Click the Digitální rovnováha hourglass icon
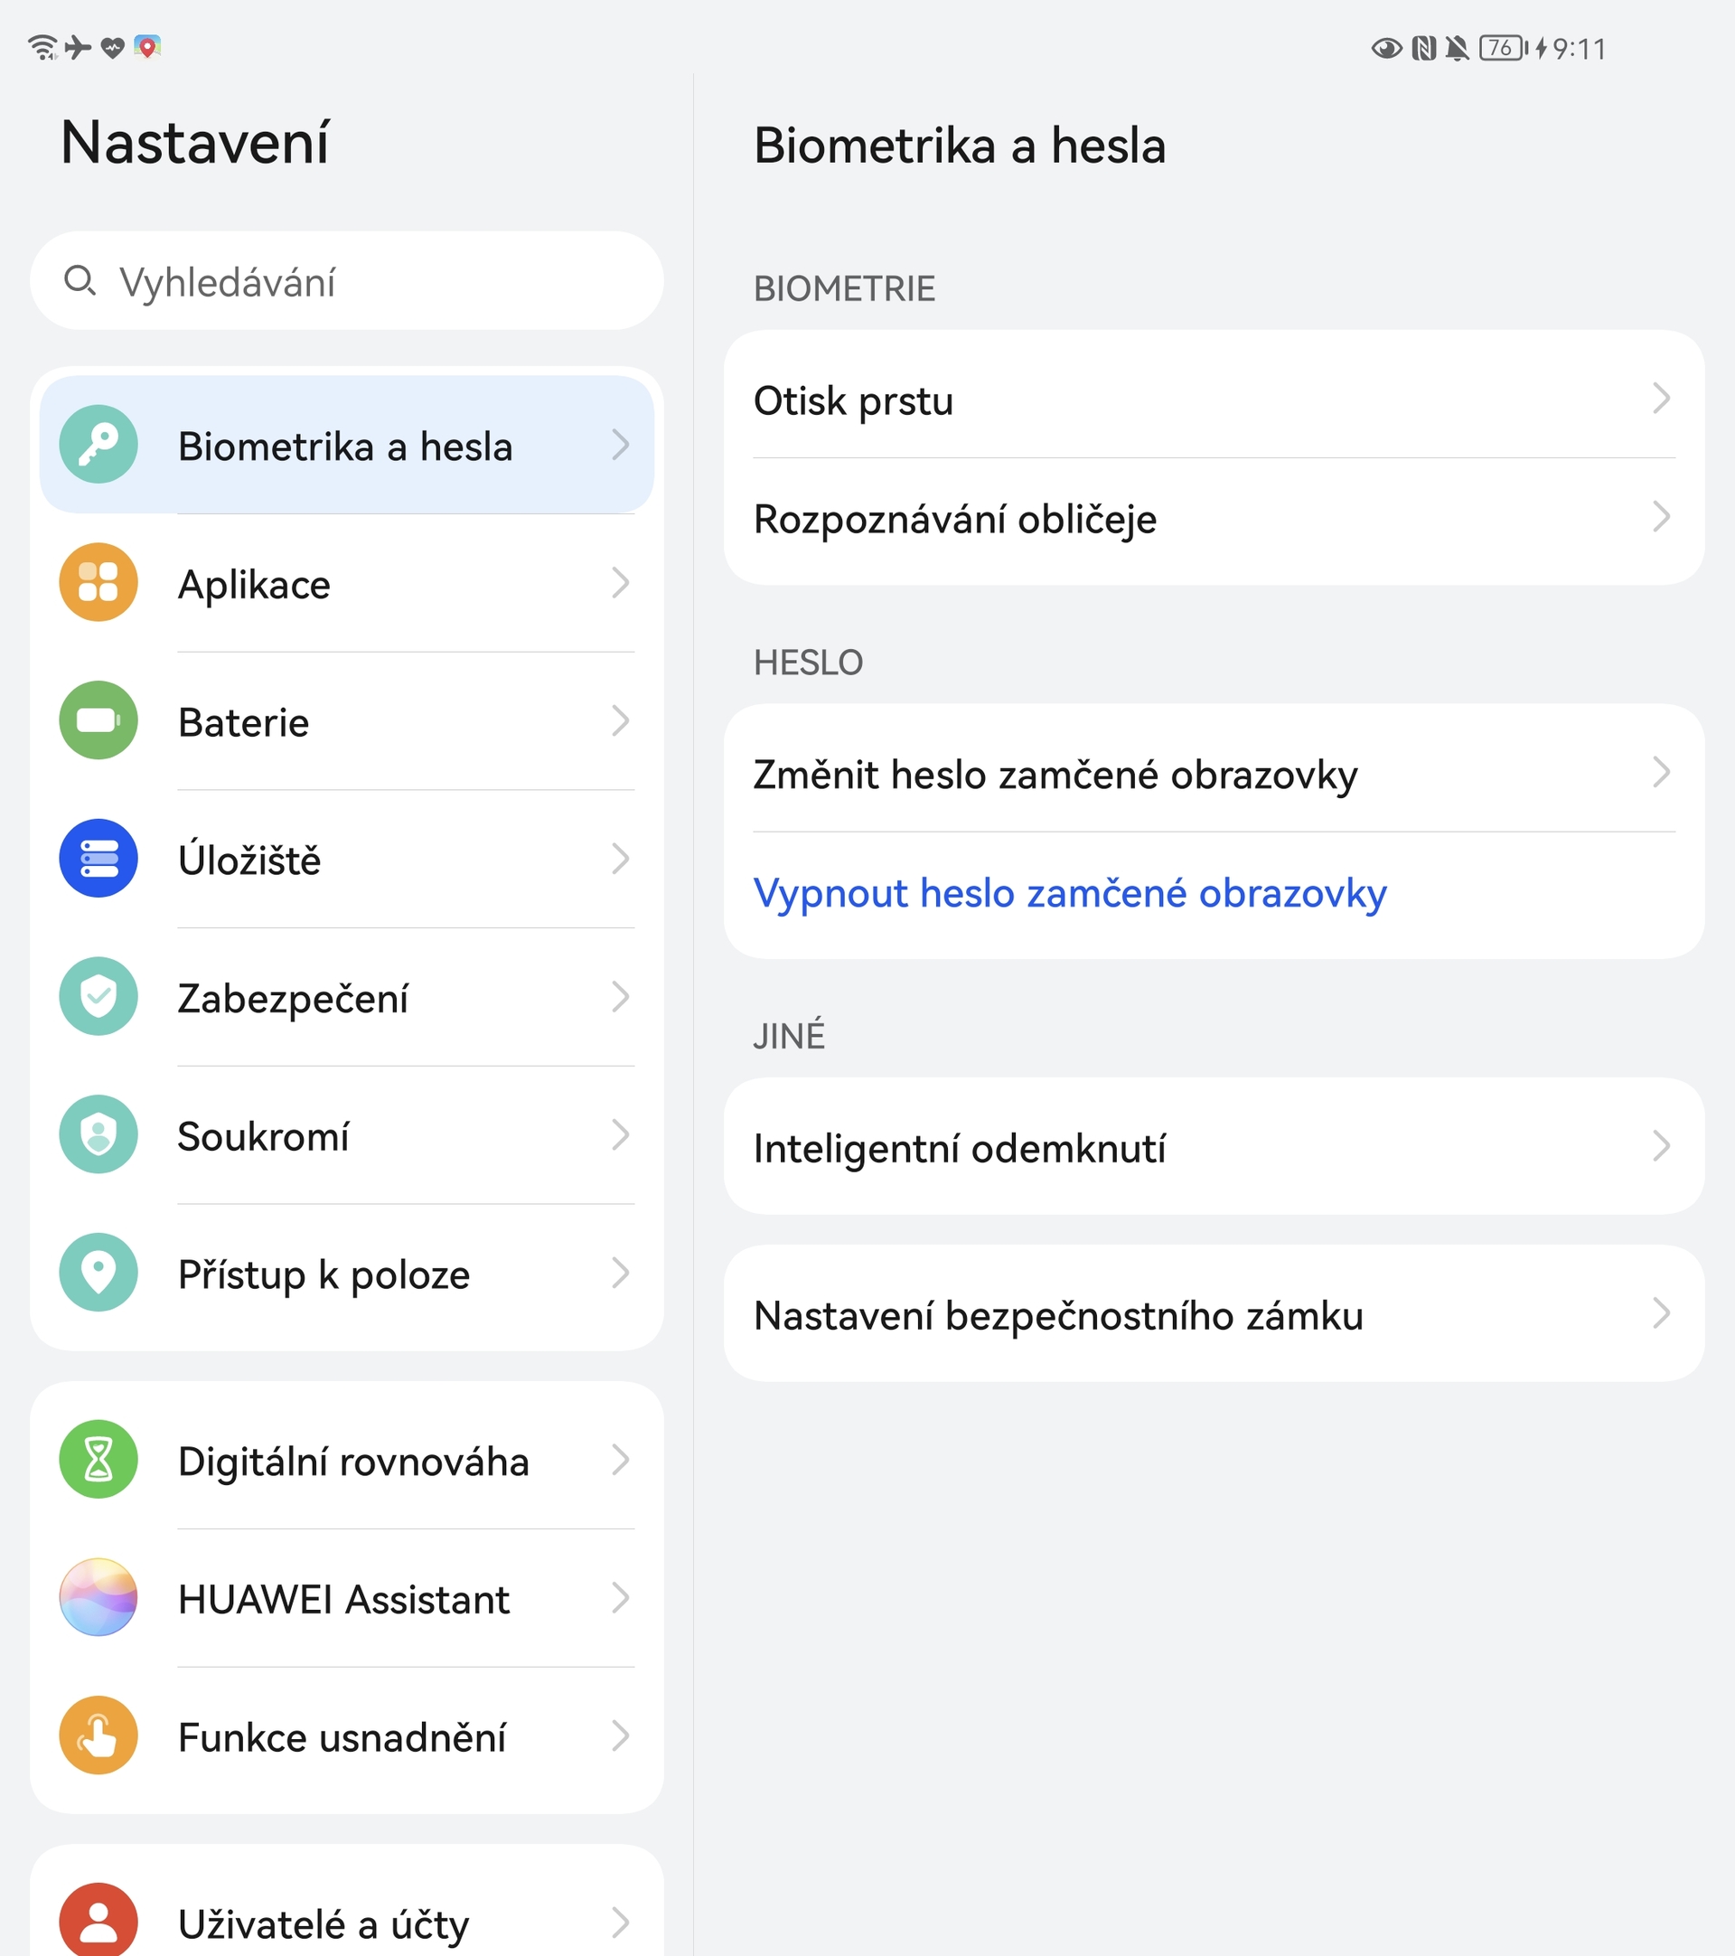The image size is (1735, 1956). pyautogui.click(x=98, y=1461)
